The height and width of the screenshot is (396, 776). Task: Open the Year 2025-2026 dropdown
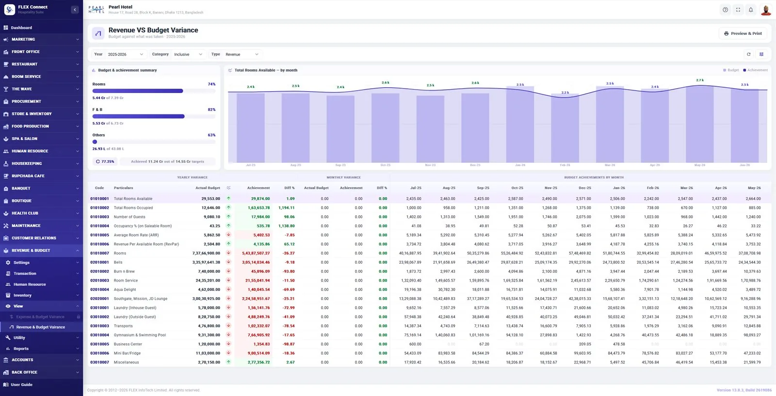click(126, 54)
